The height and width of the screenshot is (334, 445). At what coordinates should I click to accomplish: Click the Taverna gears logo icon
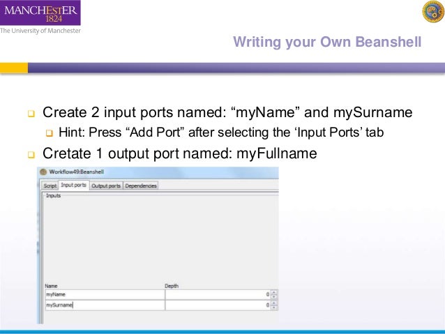pos(433,11)
